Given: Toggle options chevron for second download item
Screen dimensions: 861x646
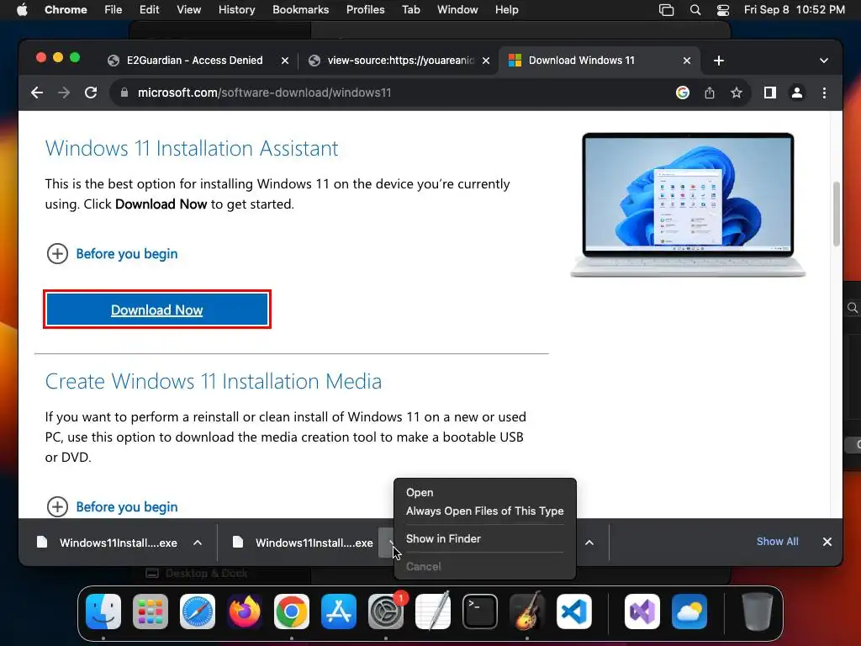Looking at the screenshot, I should (387, 543).
